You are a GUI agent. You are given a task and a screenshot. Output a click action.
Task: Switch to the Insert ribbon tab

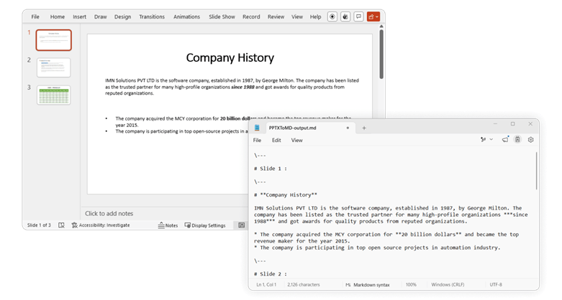80,17
